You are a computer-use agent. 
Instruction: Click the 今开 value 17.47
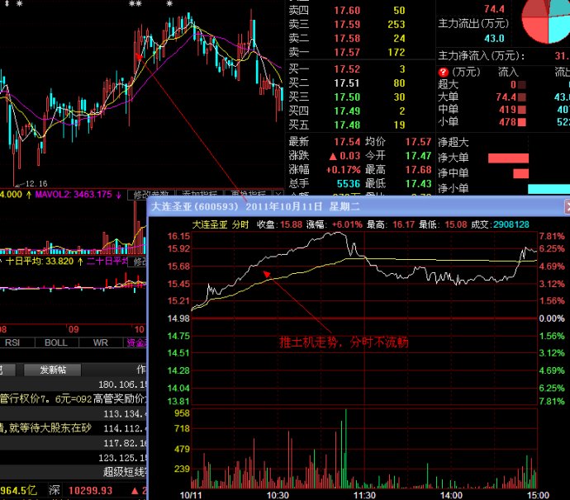coord(418,156)
